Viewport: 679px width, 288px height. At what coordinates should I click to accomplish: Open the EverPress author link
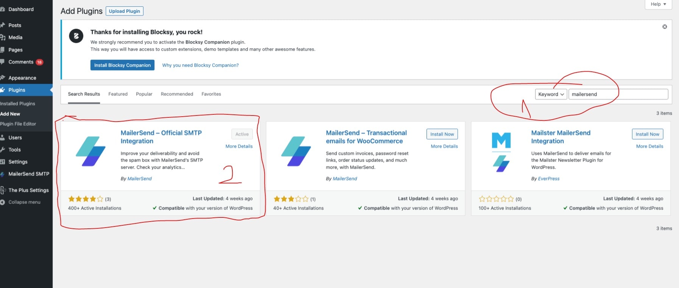point(549,179)
